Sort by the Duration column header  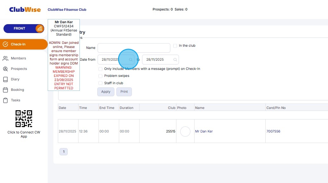pos(126,108)
